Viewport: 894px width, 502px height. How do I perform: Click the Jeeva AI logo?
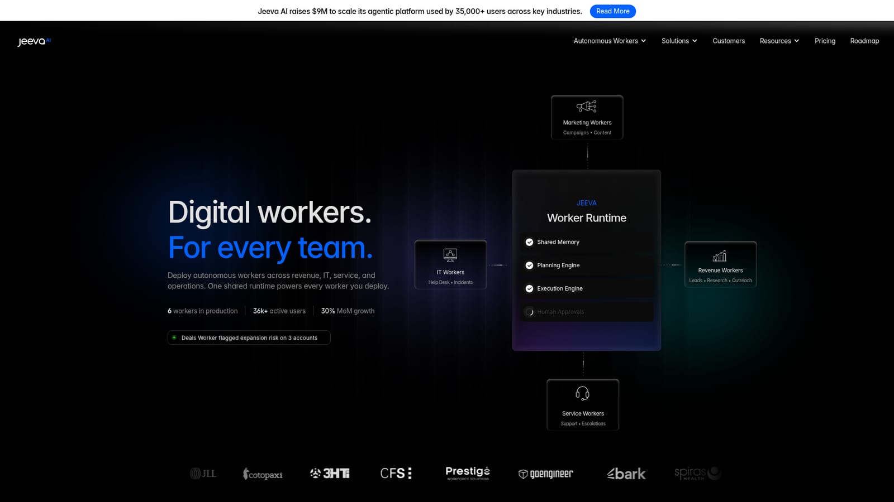pyautogui.click(x=34, y=41)
